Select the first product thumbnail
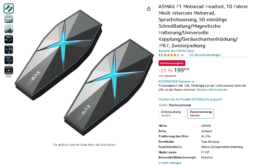The height and width of the screenshot is (165, 253). (9, 8)
